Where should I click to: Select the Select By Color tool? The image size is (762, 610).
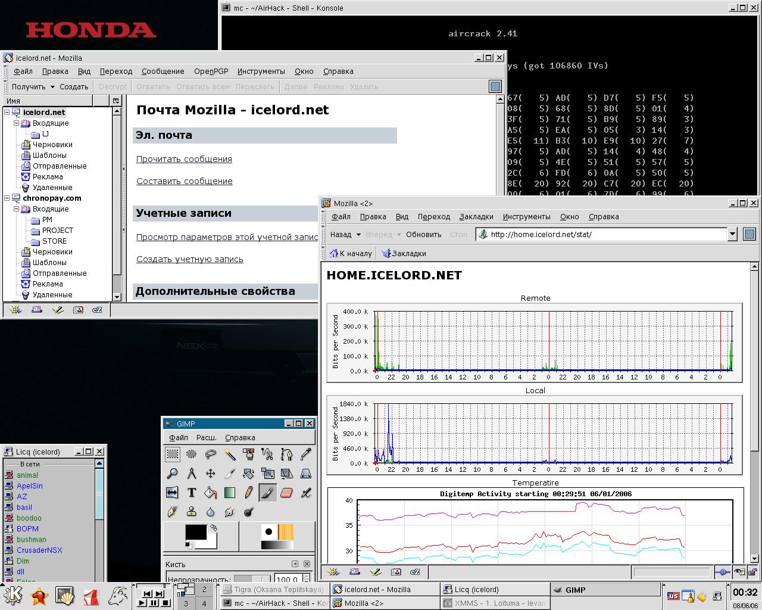click(x=248, y=455)
